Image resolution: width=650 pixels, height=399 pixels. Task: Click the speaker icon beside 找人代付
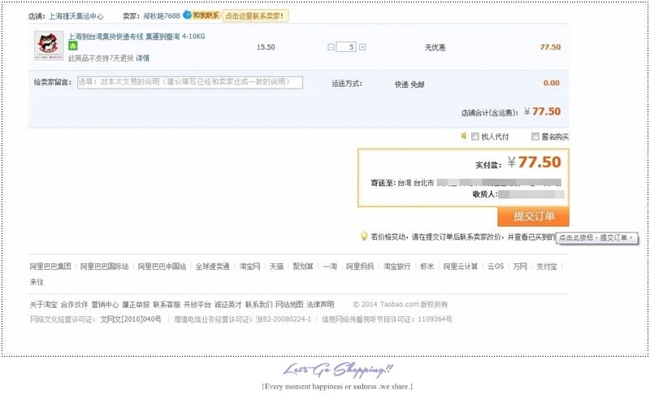point(464,136)
